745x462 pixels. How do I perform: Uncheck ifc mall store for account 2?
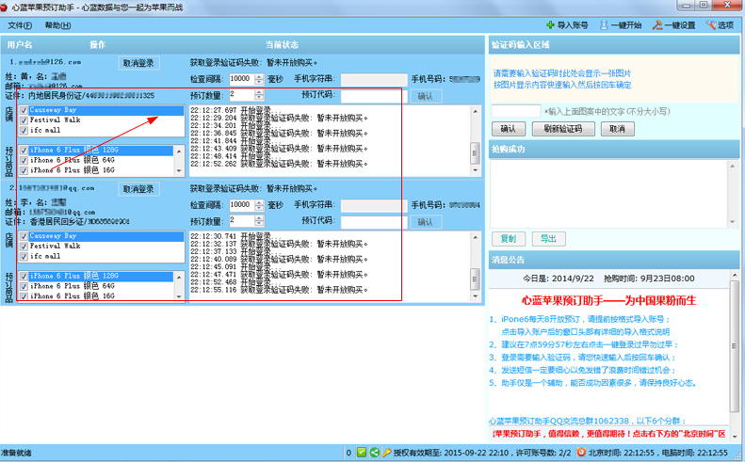24,256
